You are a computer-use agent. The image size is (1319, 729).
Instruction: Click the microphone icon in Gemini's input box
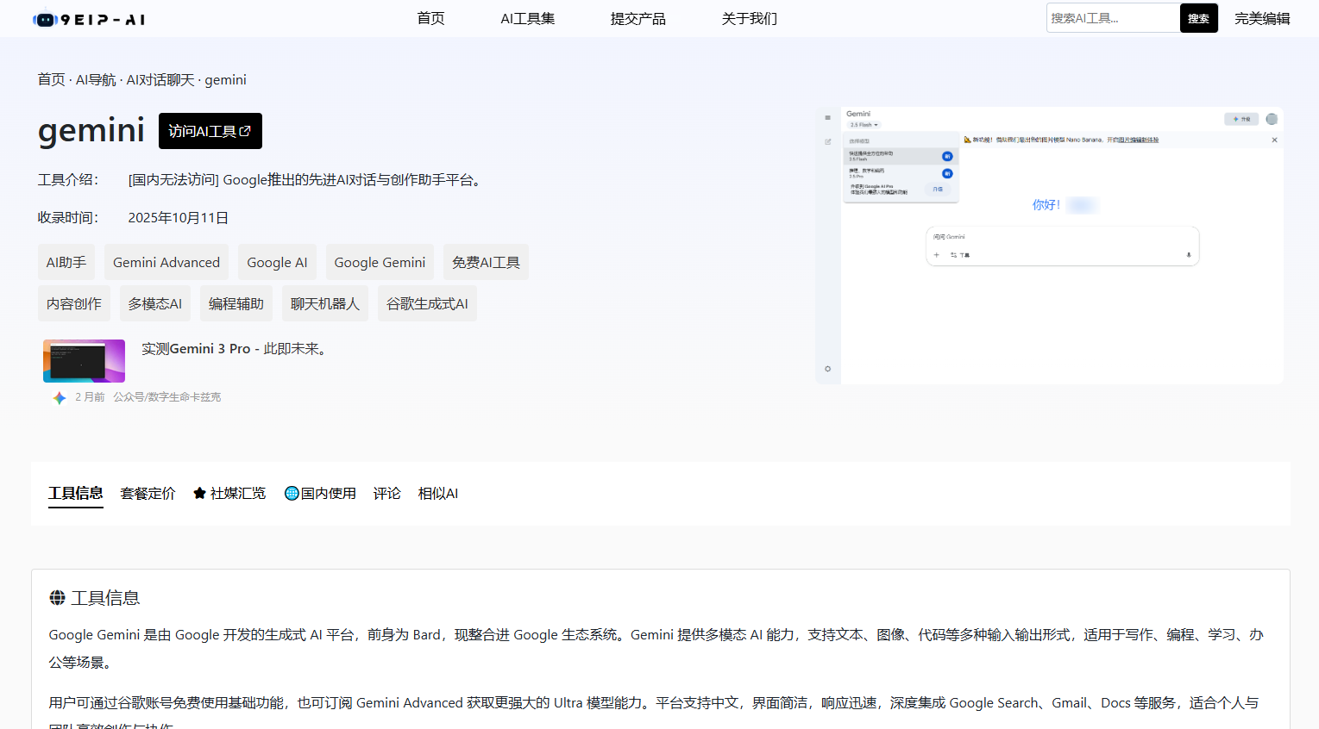pos(1189,255)
